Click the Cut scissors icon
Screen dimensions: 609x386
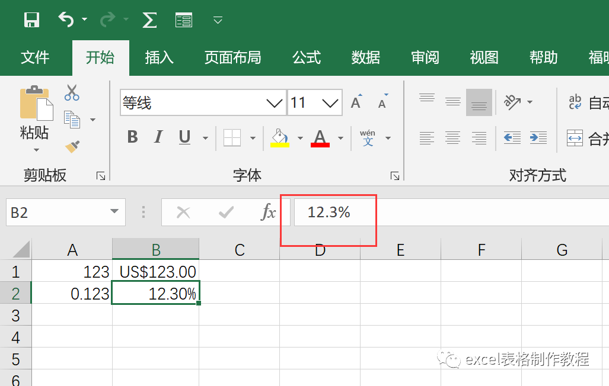coord(72,92)
